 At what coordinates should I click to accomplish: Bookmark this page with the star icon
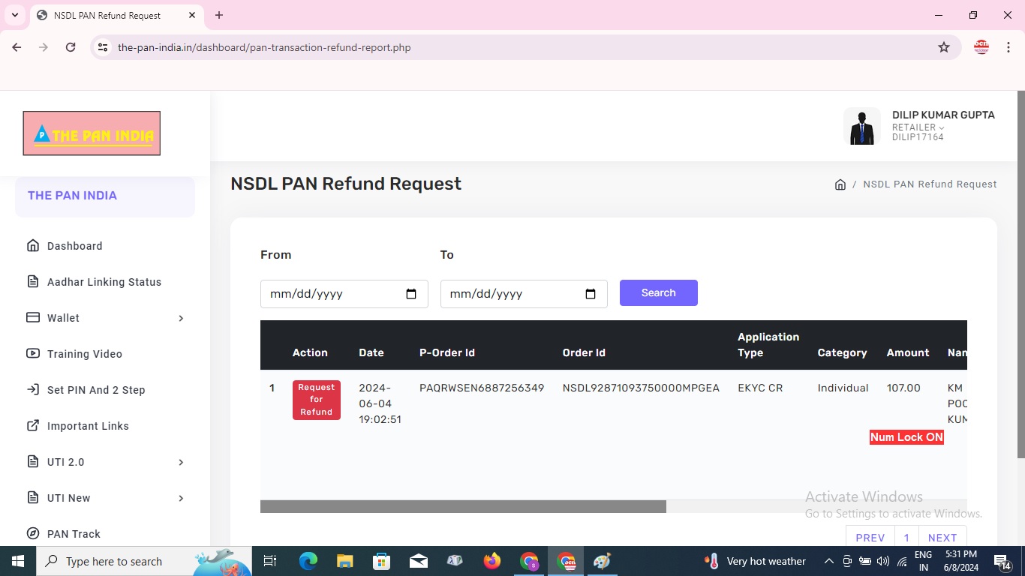(x=944, y=47)
